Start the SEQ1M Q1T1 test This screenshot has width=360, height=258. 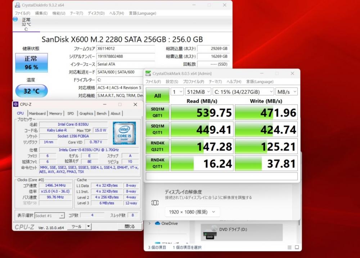point(158,129)
